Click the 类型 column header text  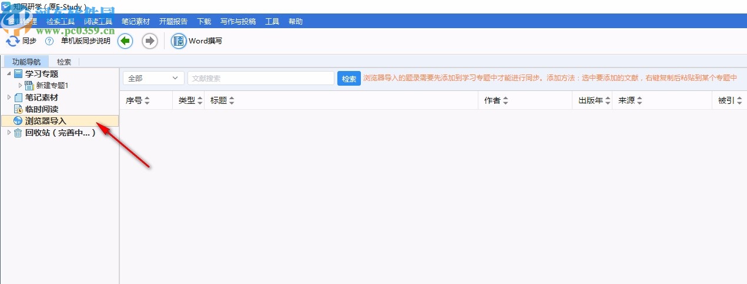click(187, 101)
